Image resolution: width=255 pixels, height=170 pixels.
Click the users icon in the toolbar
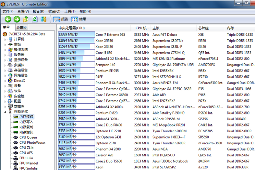point(43,19)
